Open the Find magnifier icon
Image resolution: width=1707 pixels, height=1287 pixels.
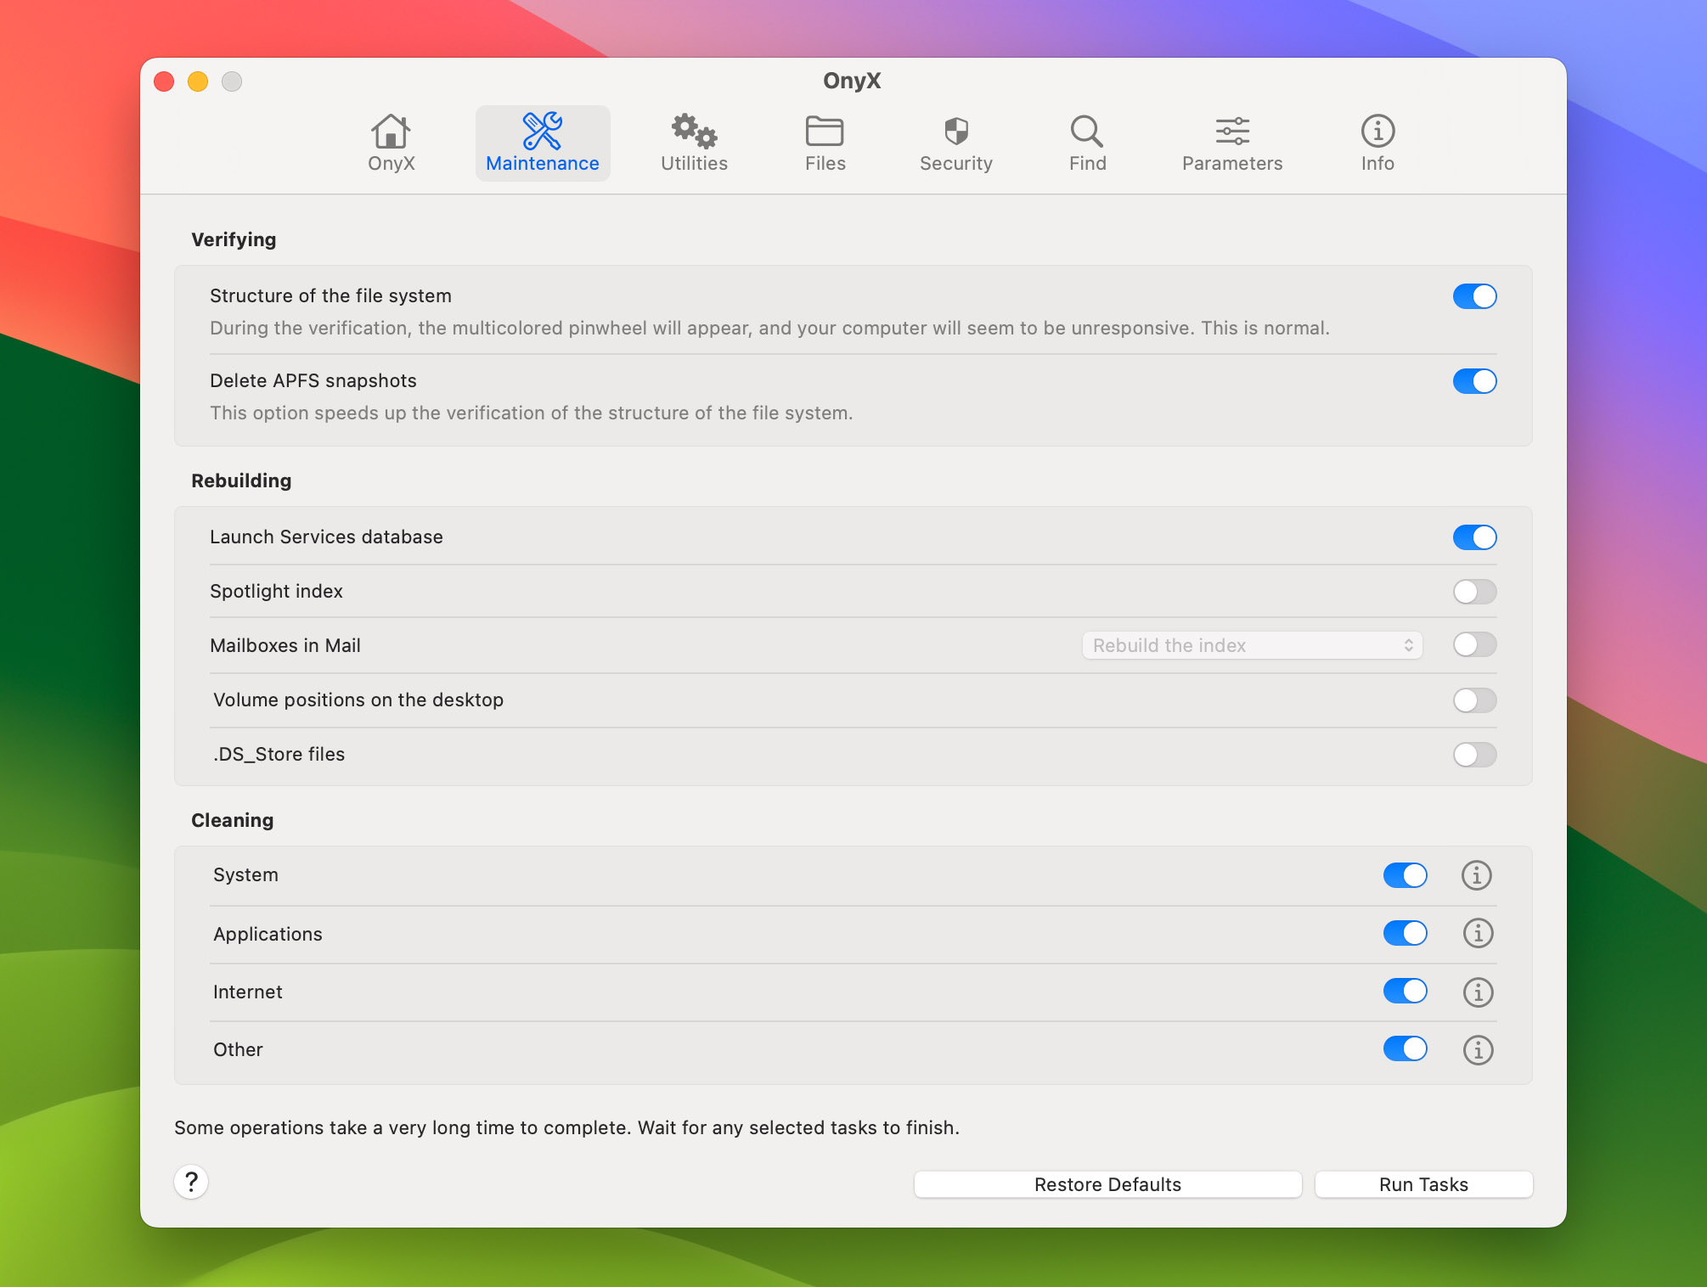pyautogui.click(x=1087, y=132)
